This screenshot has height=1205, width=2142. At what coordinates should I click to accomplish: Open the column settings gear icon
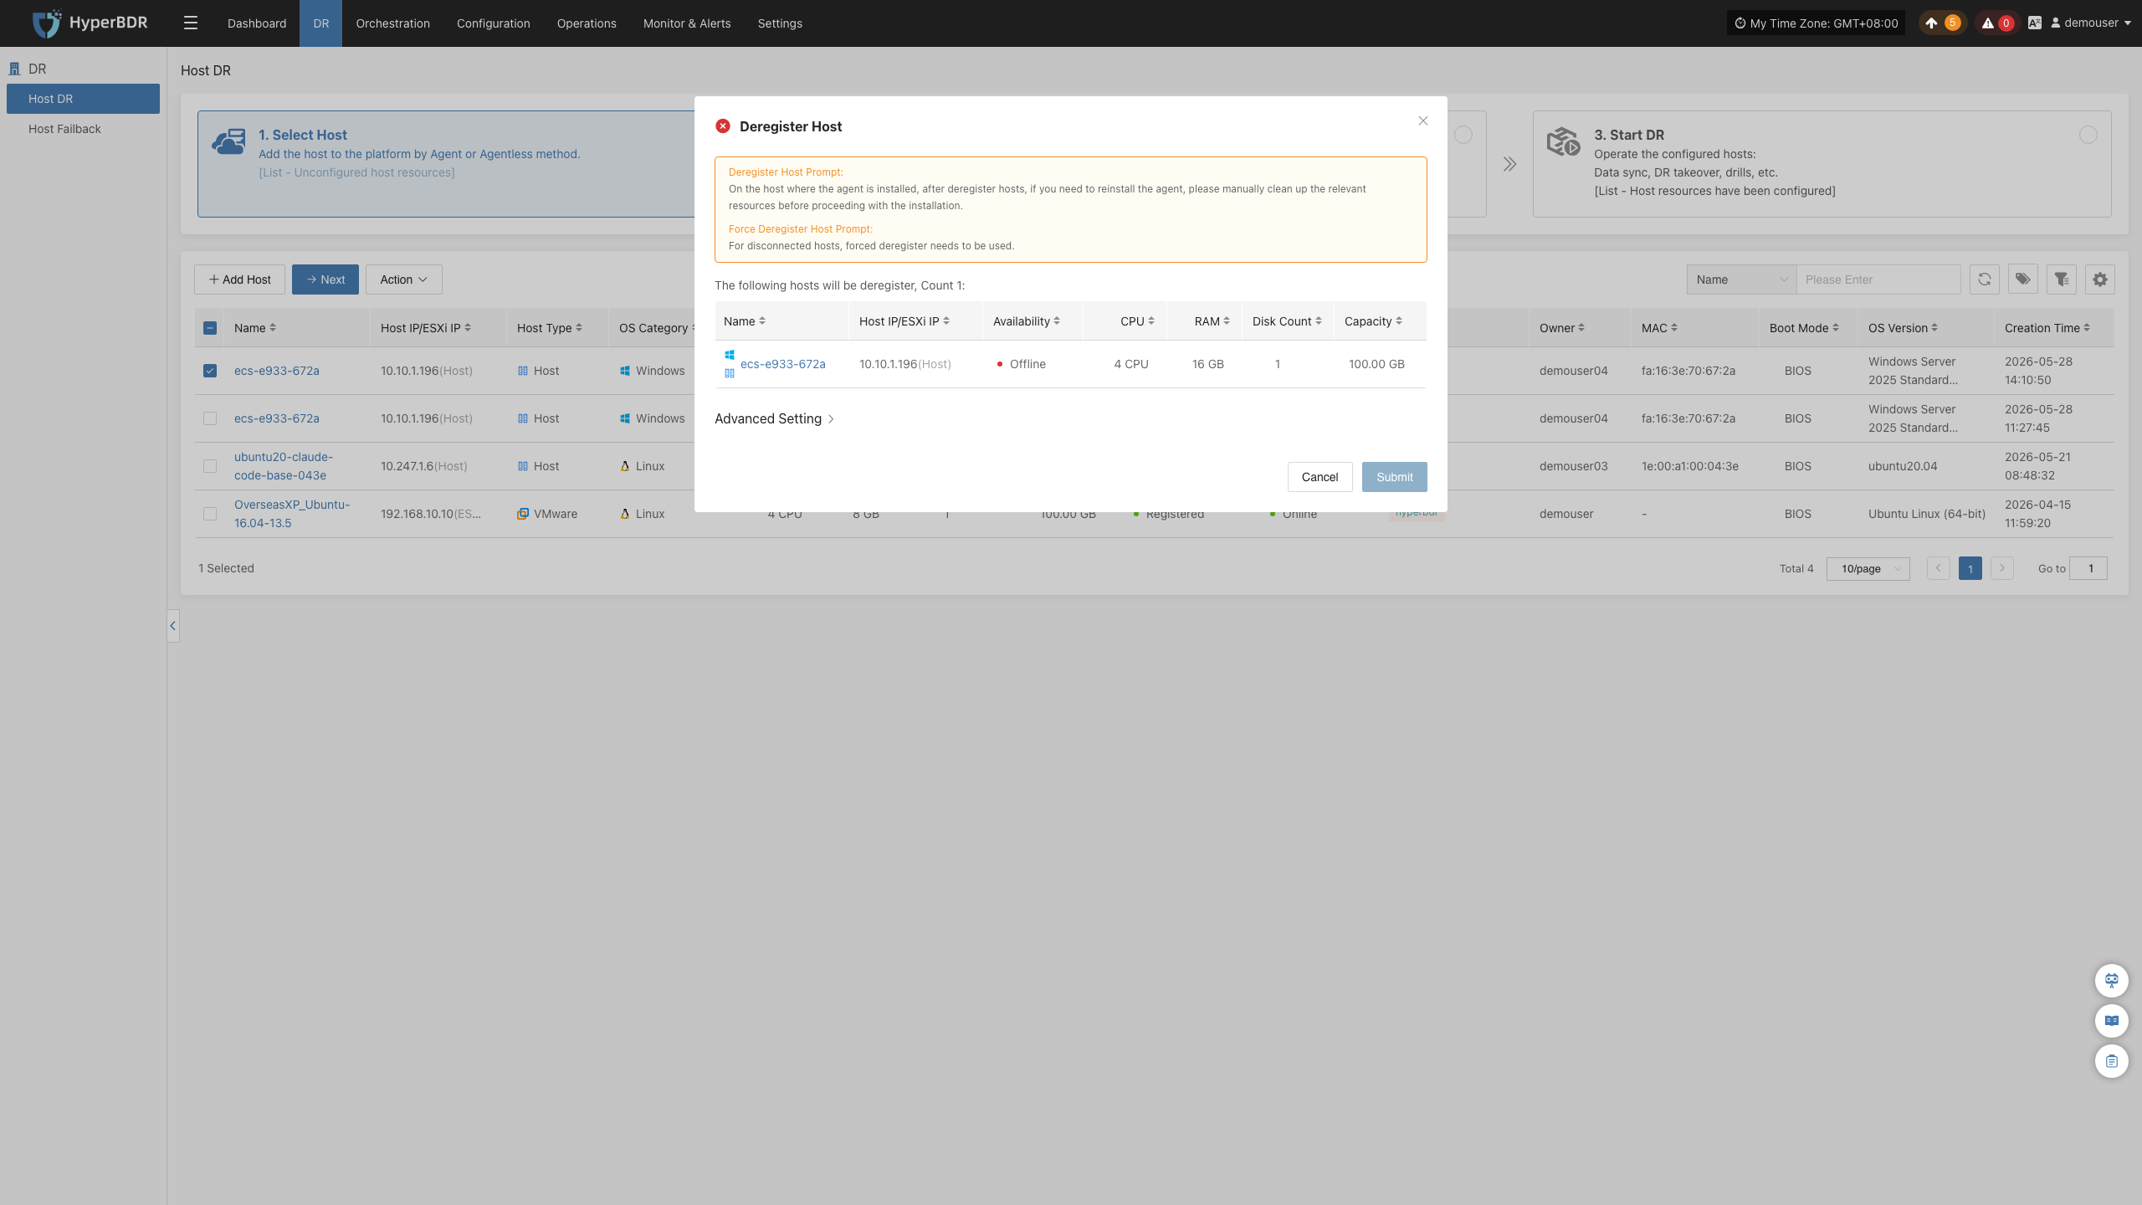click(x=2100, y=279)
